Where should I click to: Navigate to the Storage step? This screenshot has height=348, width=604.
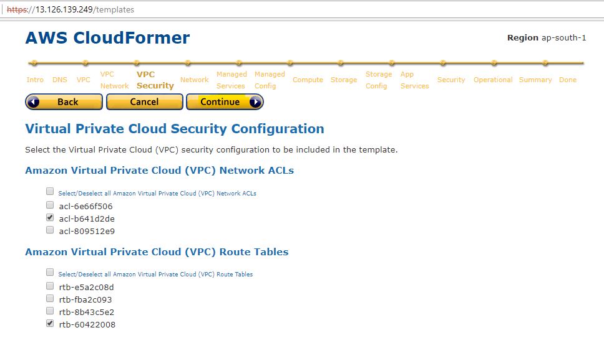(x=344, y=80)
